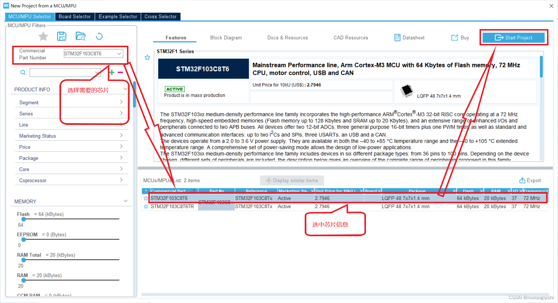Close the New Project window
The width and height of the screenshot is (558, 303).
click(x=551, y=6)
